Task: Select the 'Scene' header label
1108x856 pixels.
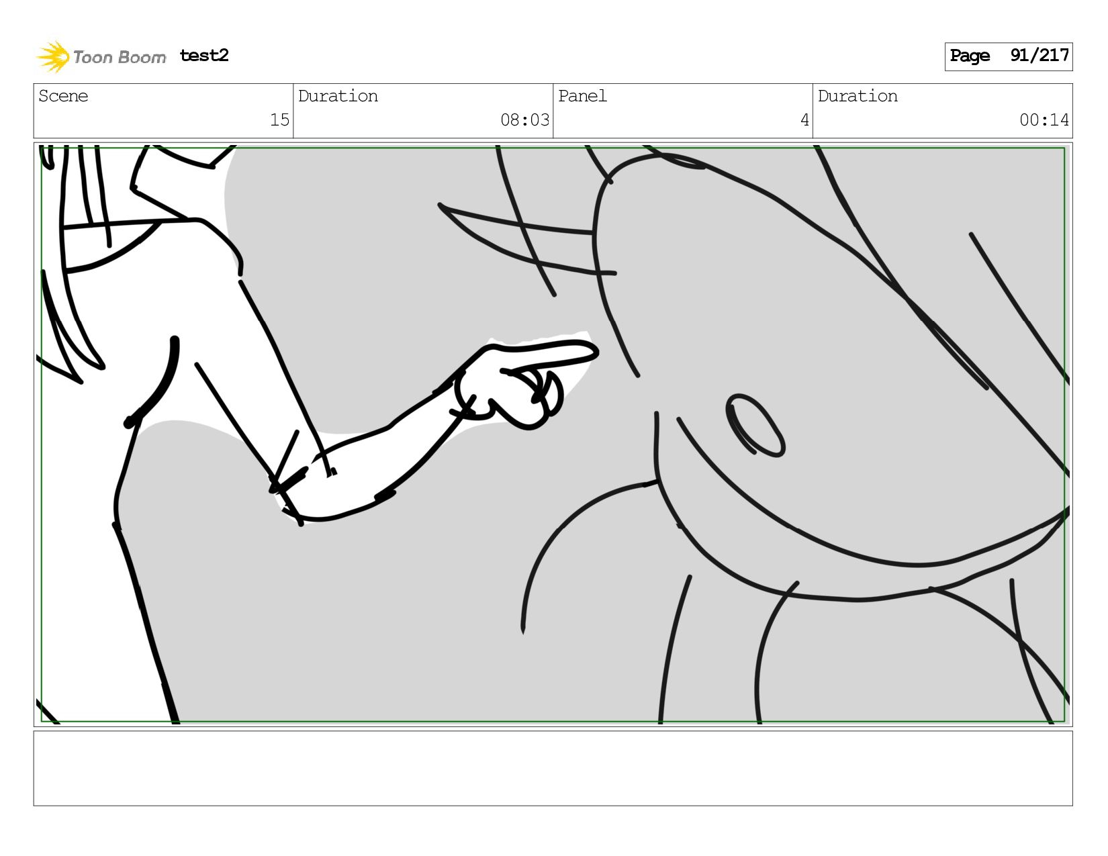Action: (x=63, y=96)
